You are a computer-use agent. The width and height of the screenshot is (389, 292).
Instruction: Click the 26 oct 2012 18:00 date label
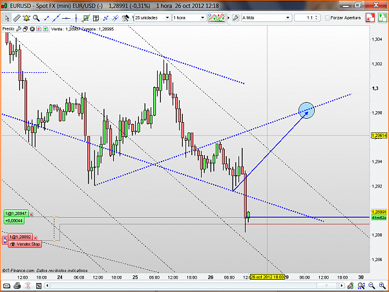tap(267, 277)
